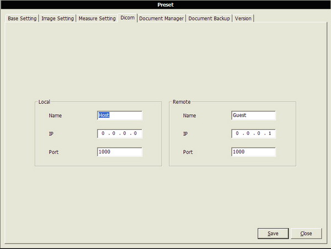Viewport: 331px width, 249px height.
Task: Switch to the Document Backup tab
Action: 209,18
